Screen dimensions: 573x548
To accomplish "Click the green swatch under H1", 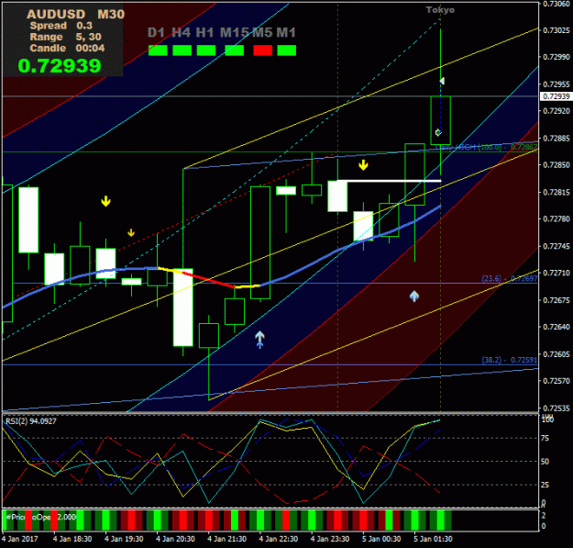I will click(206, 50).
